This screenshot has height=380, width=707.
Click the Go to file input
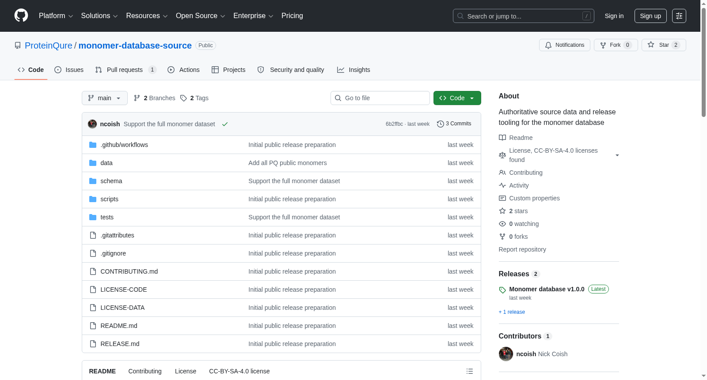click(380, 98)
